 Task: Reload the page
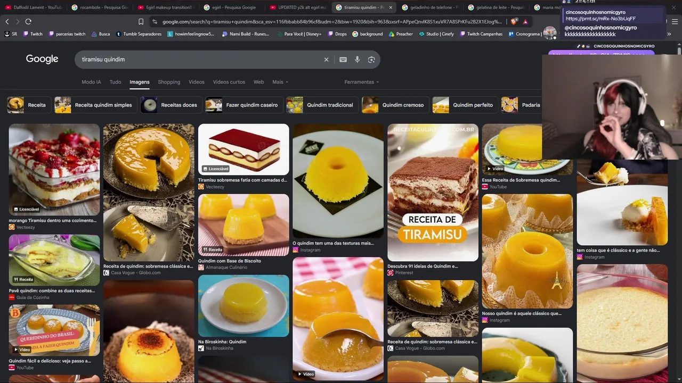(28, 21)
